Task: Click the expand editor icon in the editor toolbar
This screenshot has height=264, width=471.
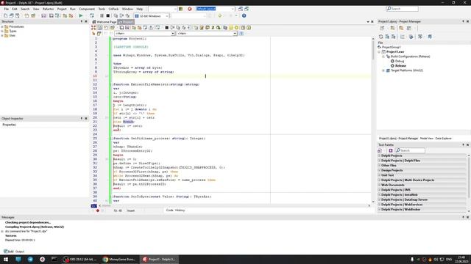Action: pos(93,28)
